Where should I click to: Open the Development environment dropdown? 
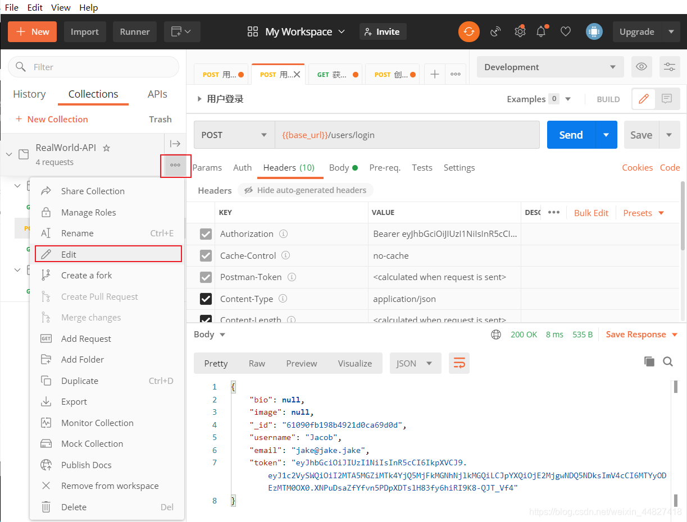(550, 67)
